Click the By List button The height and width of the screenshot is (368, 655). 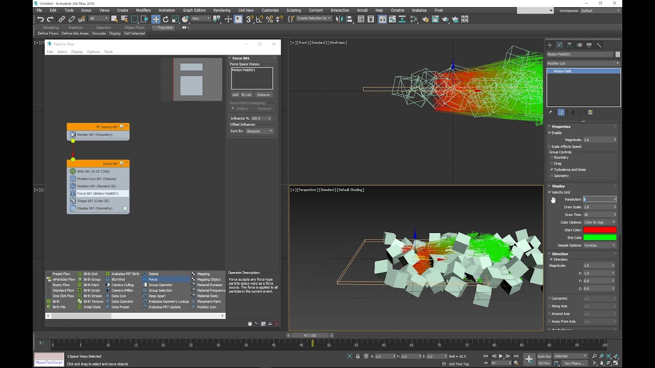[246, 95]
